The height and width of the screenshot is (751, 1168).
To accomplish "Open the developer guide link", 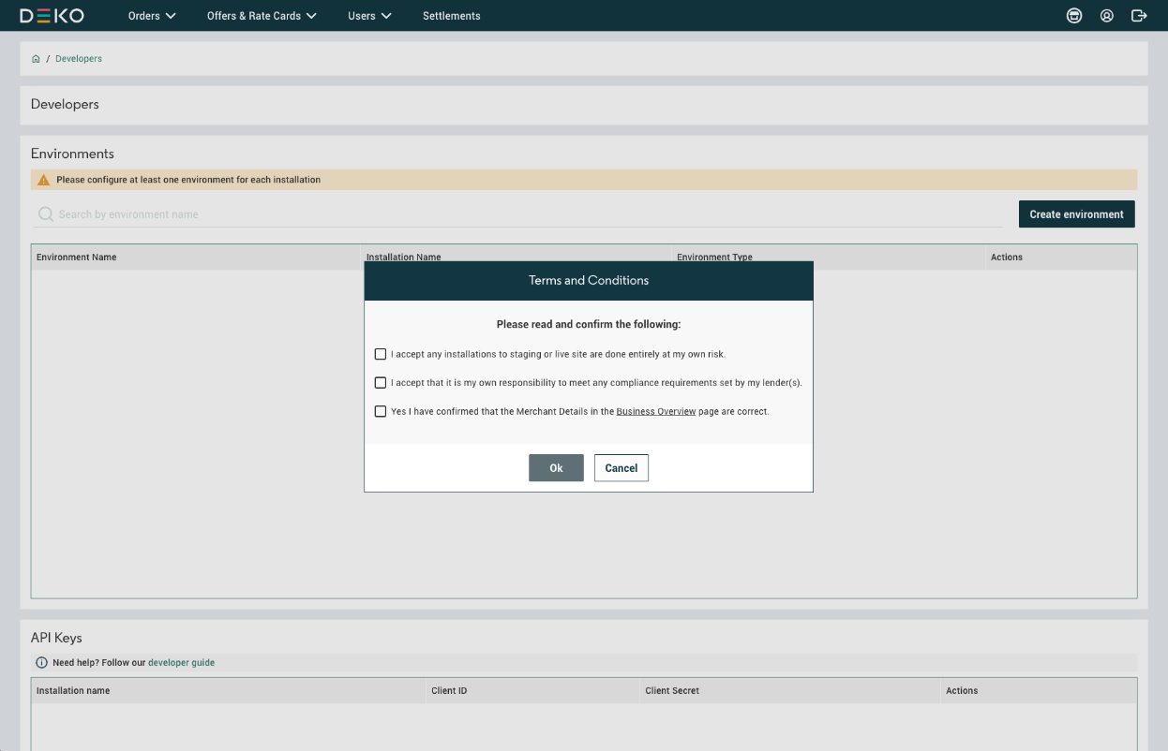I will click(x=181, y=663).
